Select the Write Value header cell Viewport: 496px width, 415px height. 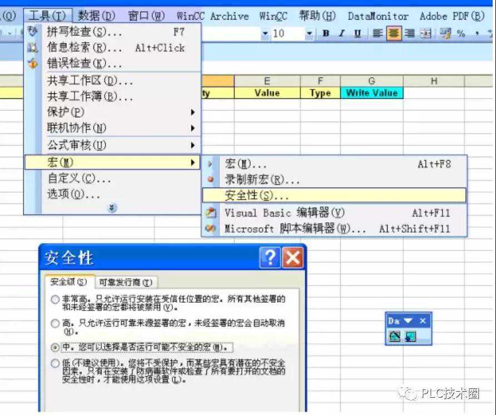pos(371,93)
